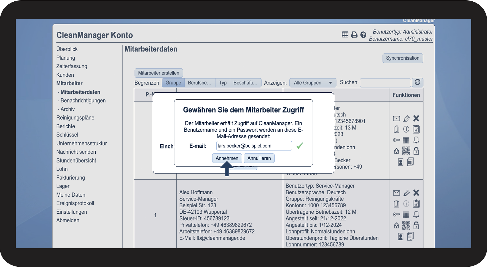Click portrait photo icon for Alex Hoffmann
The image size is (487, 267).
[401, 236]
